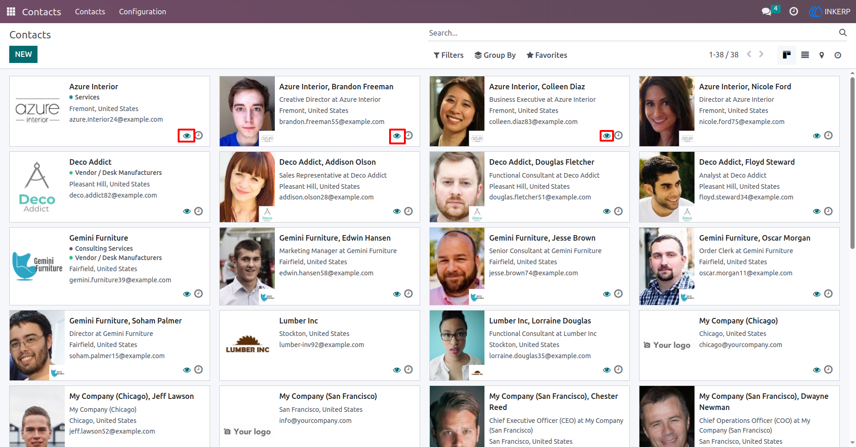Create a contact with the NEW button

[x=23, y=54]
